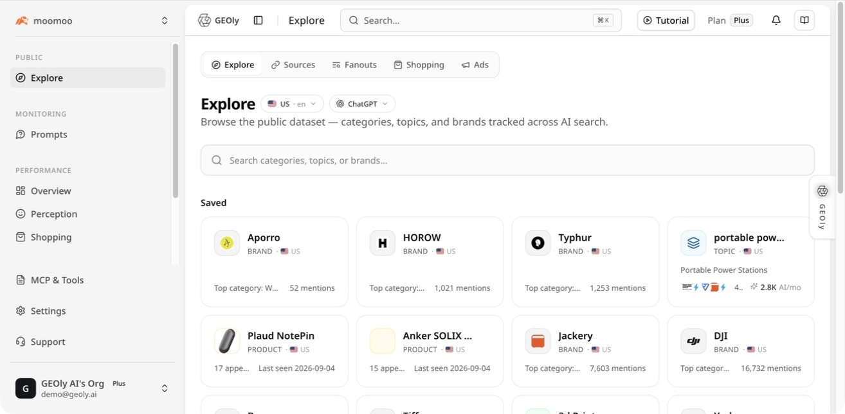845x414 pixels.
Task: Click the search categories, topics, or brands field
Action: point(507,160)
